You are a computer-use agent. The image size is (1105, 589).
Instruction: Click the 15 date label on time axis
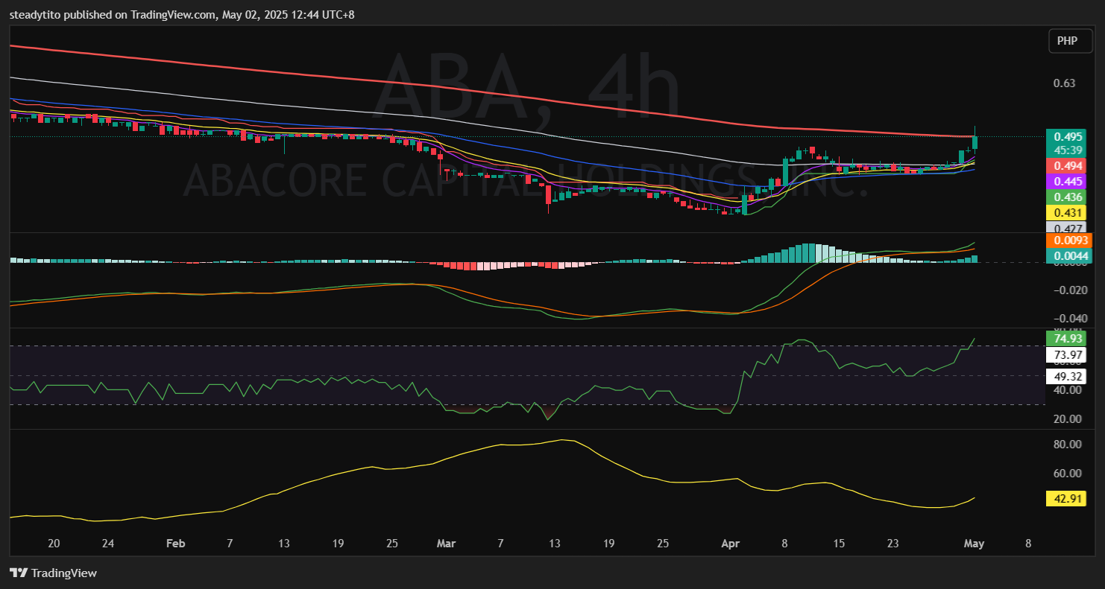point(839,544)
